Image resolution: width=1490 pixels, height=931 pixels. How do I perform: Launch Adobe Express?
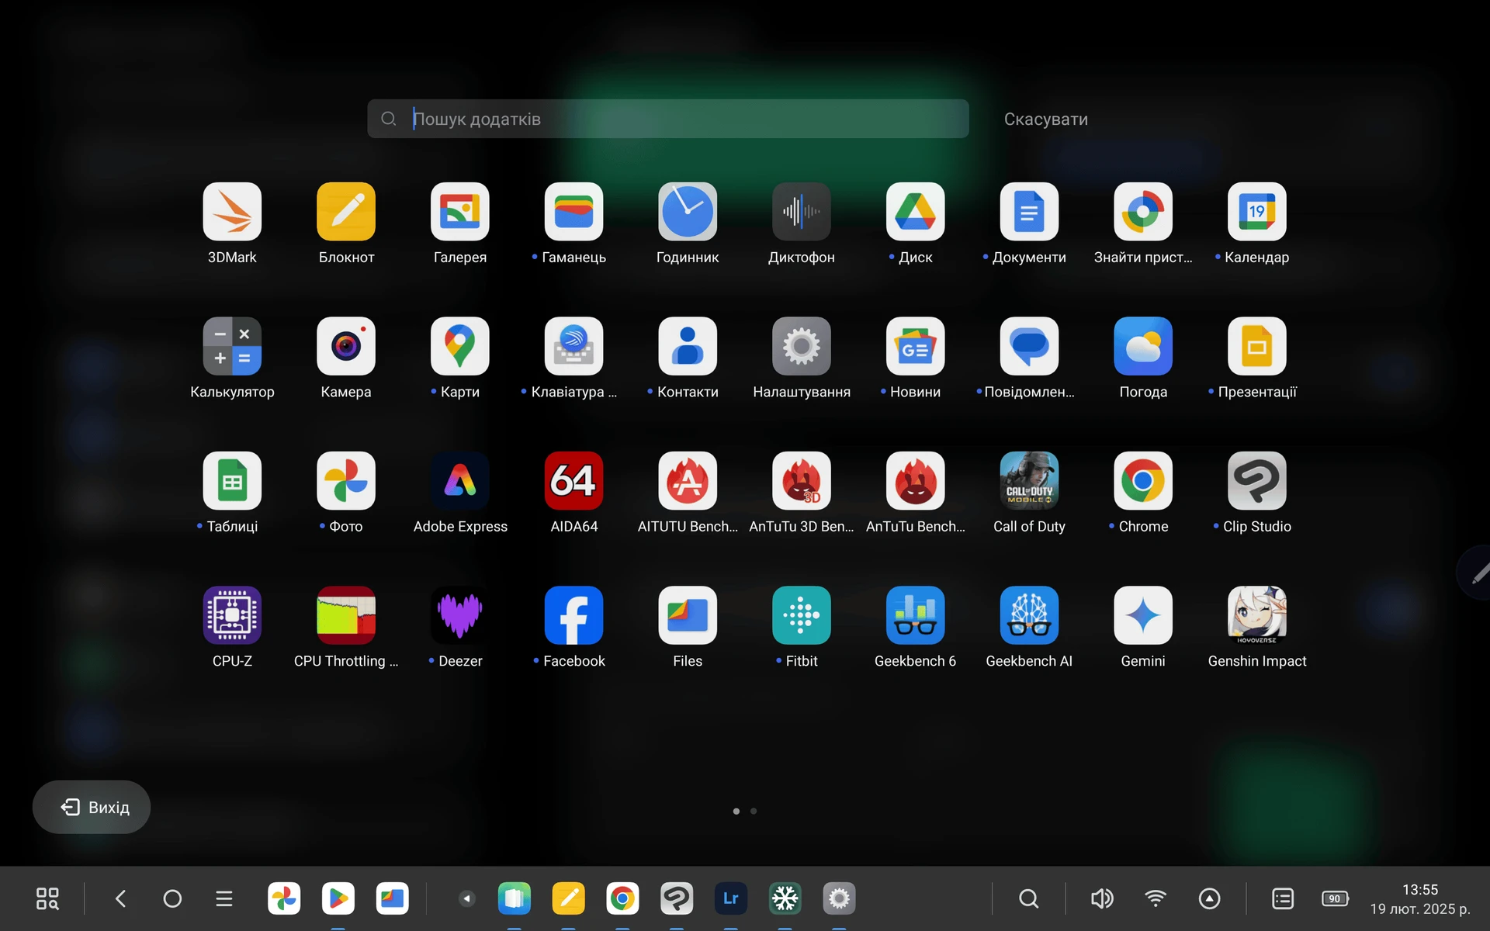point(460,481)
